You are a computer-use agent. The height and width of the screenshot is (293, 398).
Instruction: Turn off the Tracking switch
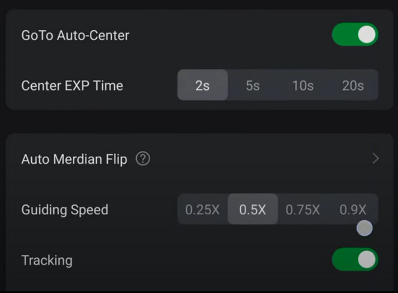pos(355,259)
